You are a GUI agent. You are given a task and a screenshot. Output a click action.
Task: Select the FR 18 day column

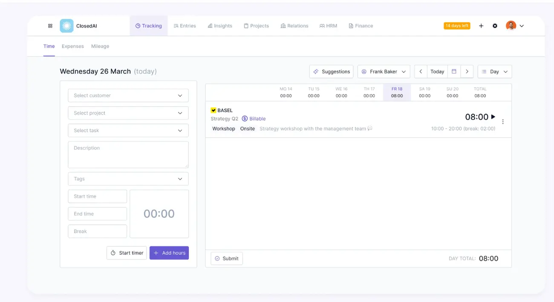pyautogui.click(x=397, y=92)
